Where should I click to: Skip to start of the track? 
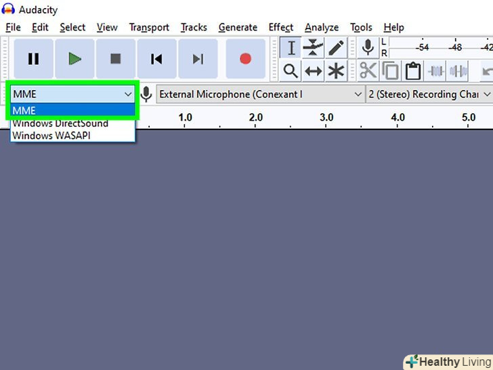[x=156, y=59]
